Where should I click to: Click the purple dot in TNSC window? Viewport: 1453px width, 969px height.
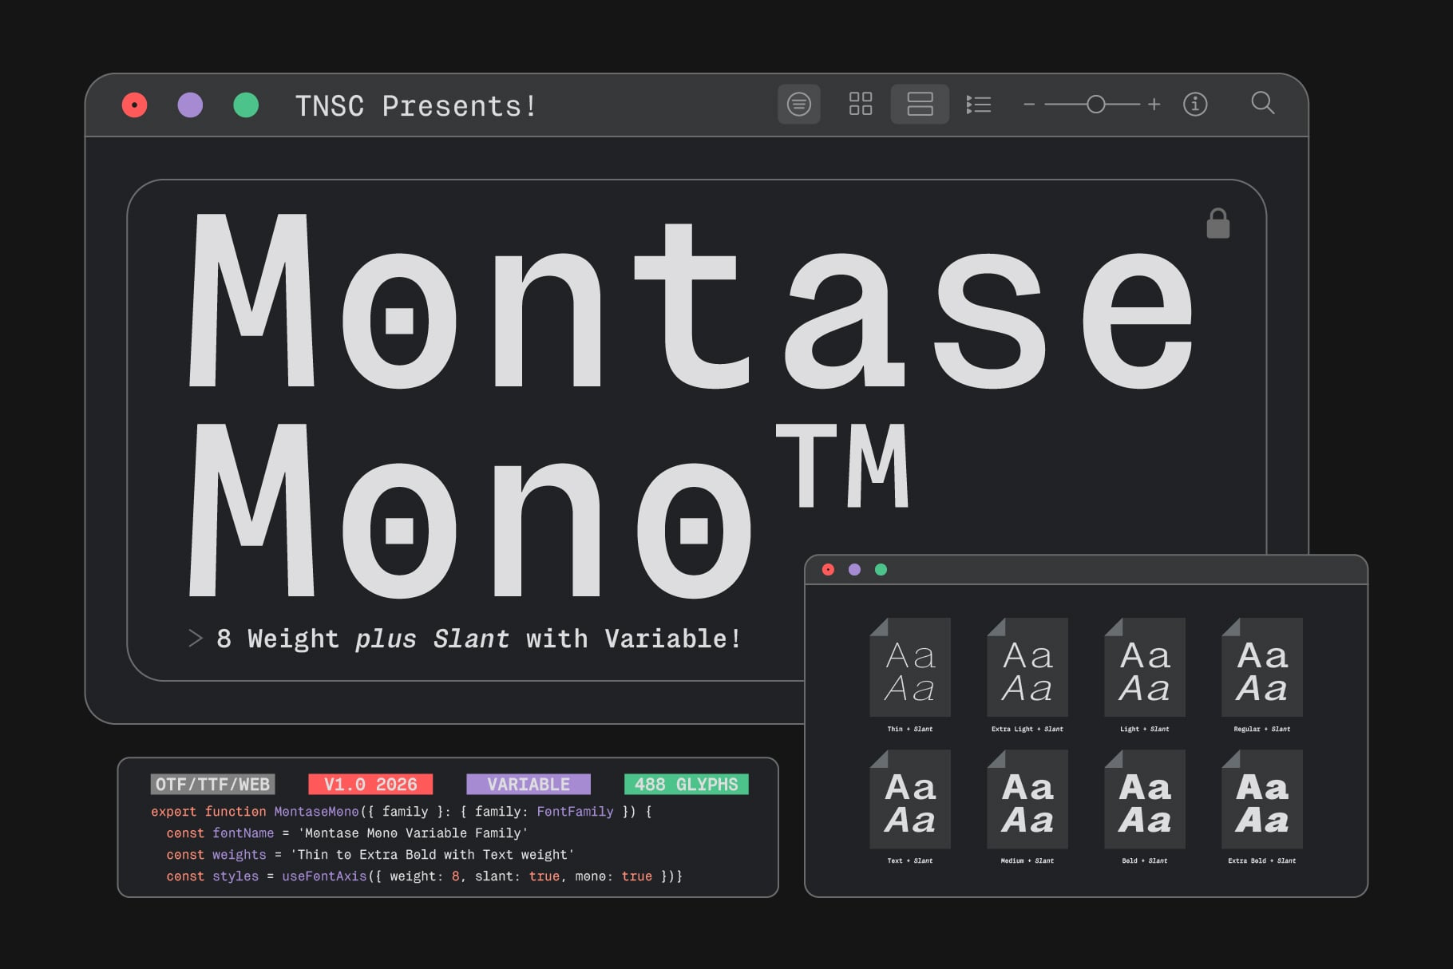[190, 105]
